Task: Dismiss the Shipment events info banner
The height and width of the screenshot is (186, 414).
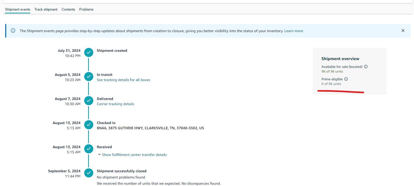Action: (x=403, y=31)
